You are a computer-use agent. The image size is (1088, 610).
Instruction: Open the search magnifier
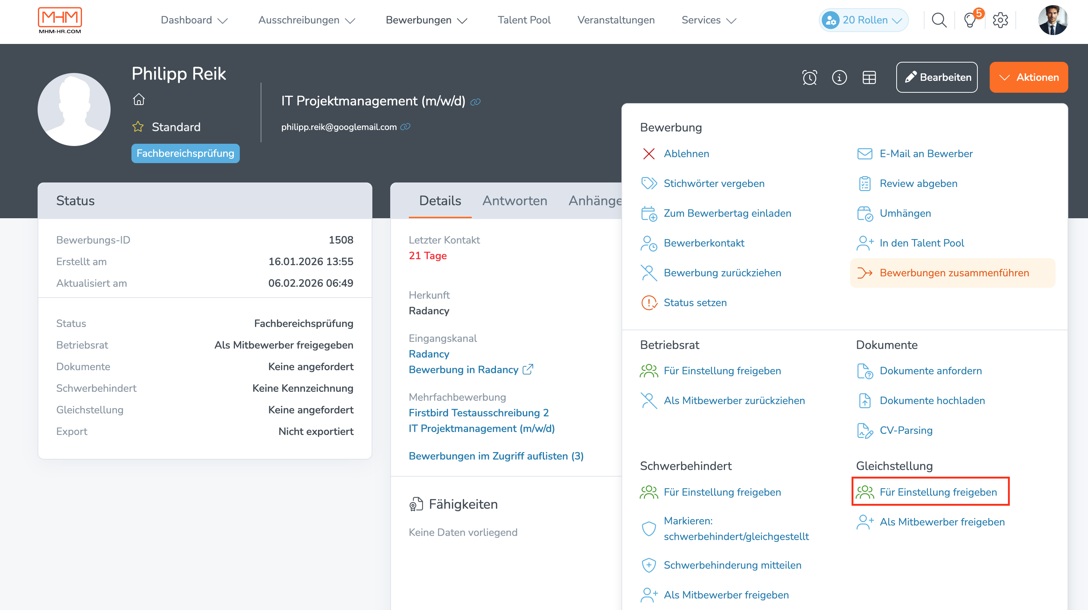pos(939,20)
